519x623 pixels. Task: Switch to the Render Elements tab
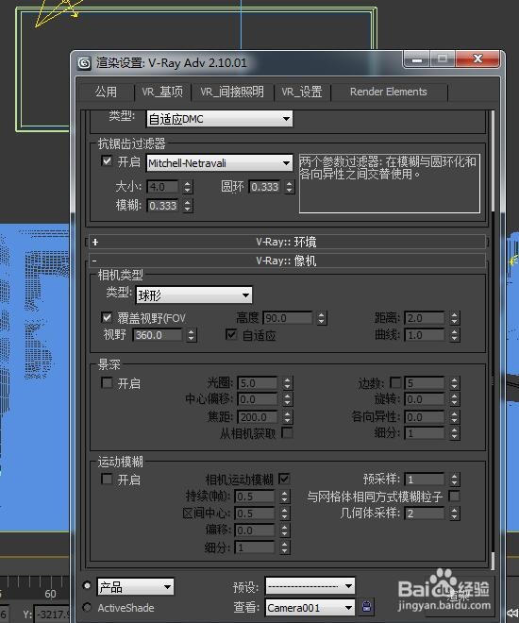tap(389, 92)
